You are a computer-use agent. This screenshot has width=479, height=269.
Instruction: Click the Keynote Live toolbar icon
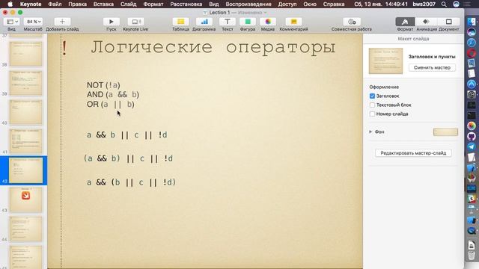point(135,22)
